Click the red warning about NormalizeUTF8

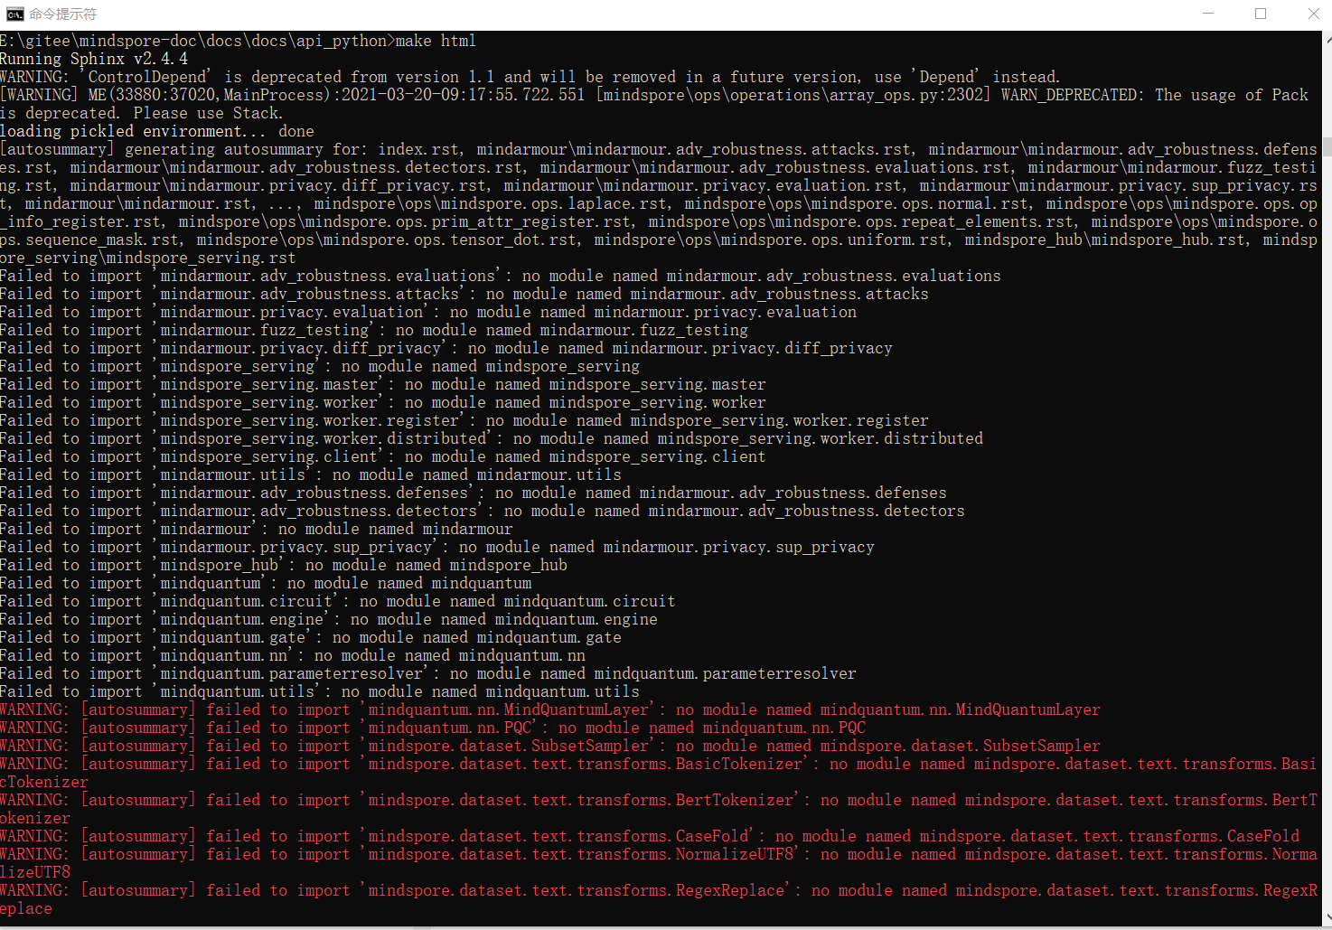pyautogui.click(x=659, y=863)
